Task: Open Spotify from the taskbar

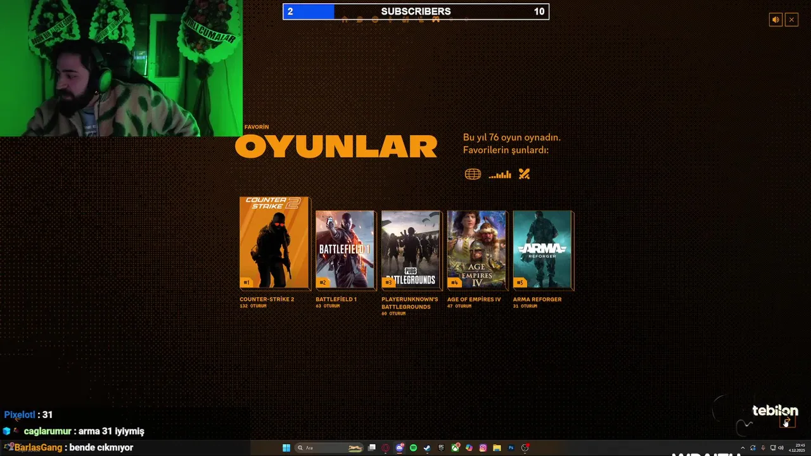Action: coord(413,448)
